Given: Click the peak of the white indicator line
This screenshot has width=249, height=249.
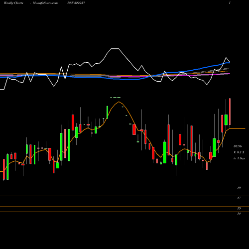Looking at the screenshot, I should click(x=115, y=49).
